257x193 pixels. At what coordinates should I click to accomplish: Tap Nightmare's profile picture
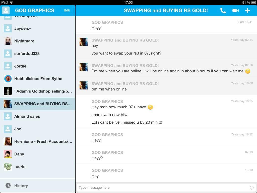click(x=8, y=41)
